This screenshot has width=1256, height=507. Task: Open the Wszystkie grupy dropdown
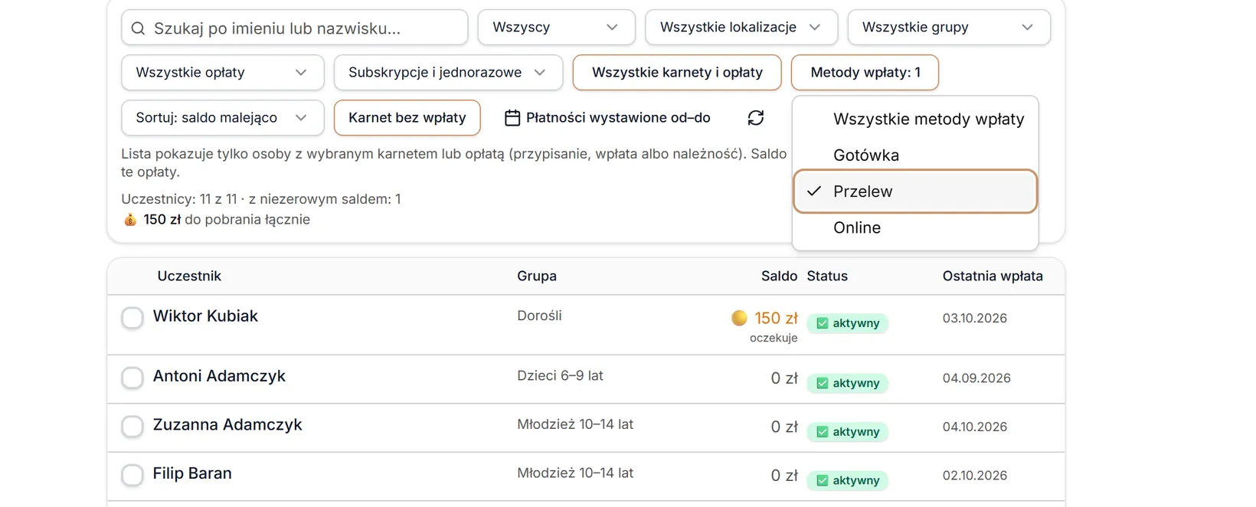[949, 28]
